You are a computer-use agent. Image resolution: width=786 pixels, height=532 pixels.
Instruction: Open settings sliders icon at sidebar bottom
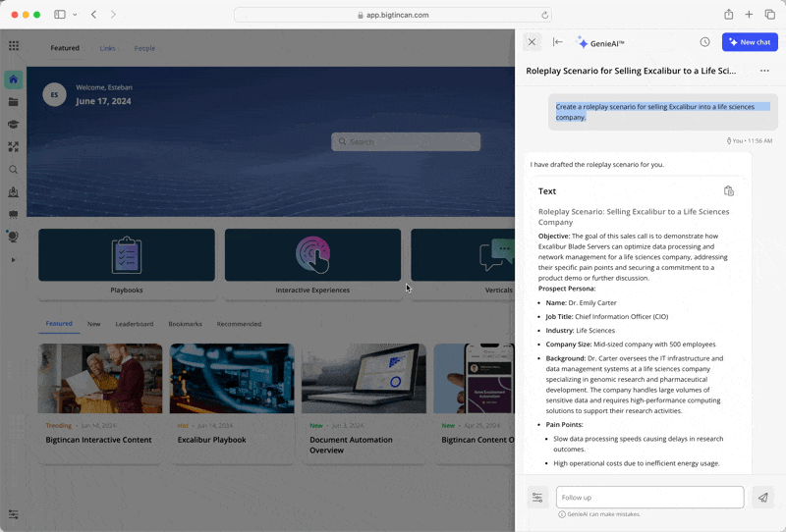(14, 514)
